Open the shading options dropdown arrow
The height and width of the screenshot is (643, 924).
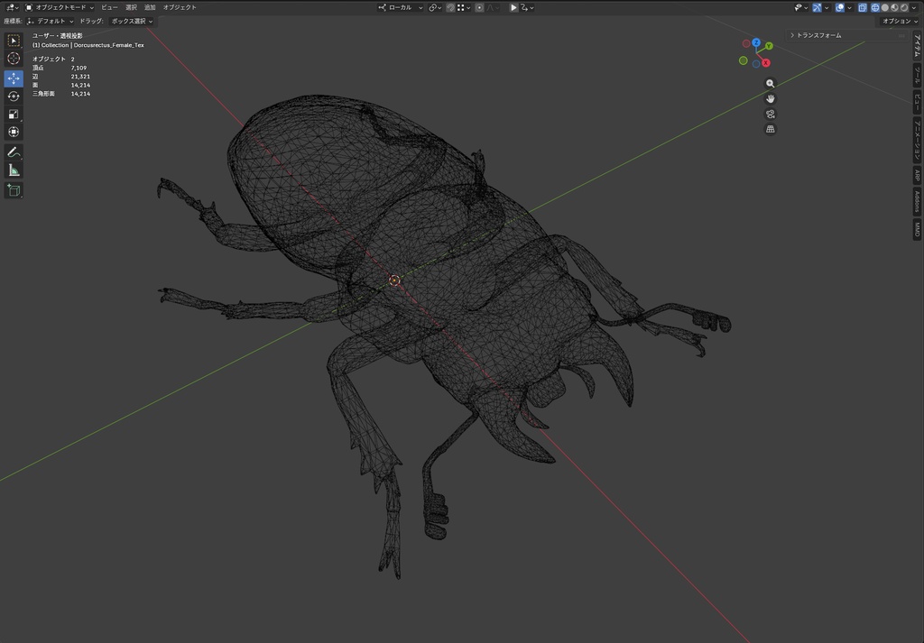coord(914,7)
